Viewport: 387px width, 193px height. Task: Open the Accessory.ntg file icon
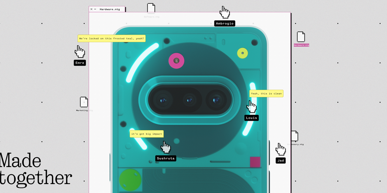pyautogui.click(x=295, y=136)
